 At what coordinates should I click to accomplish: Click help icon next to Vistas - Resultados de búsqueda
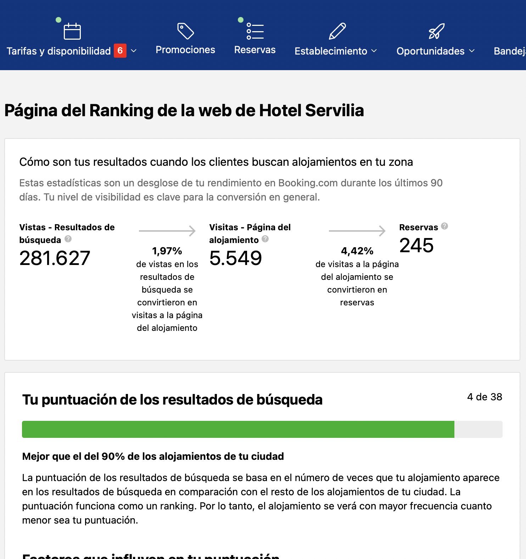[x=68, y=239]
